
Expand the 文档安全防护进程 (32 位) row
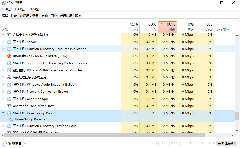(x=3, y=35)
